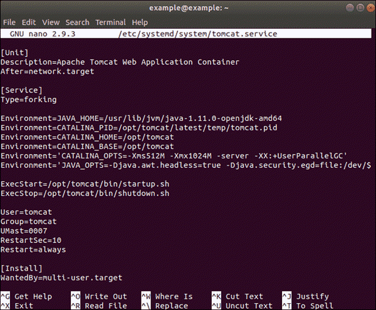Image resolution: width=376 pixels, height=310 pixels.
Task: Place cursor on the CATALINA_HOME environment line
Action: (x=87, y=137)
